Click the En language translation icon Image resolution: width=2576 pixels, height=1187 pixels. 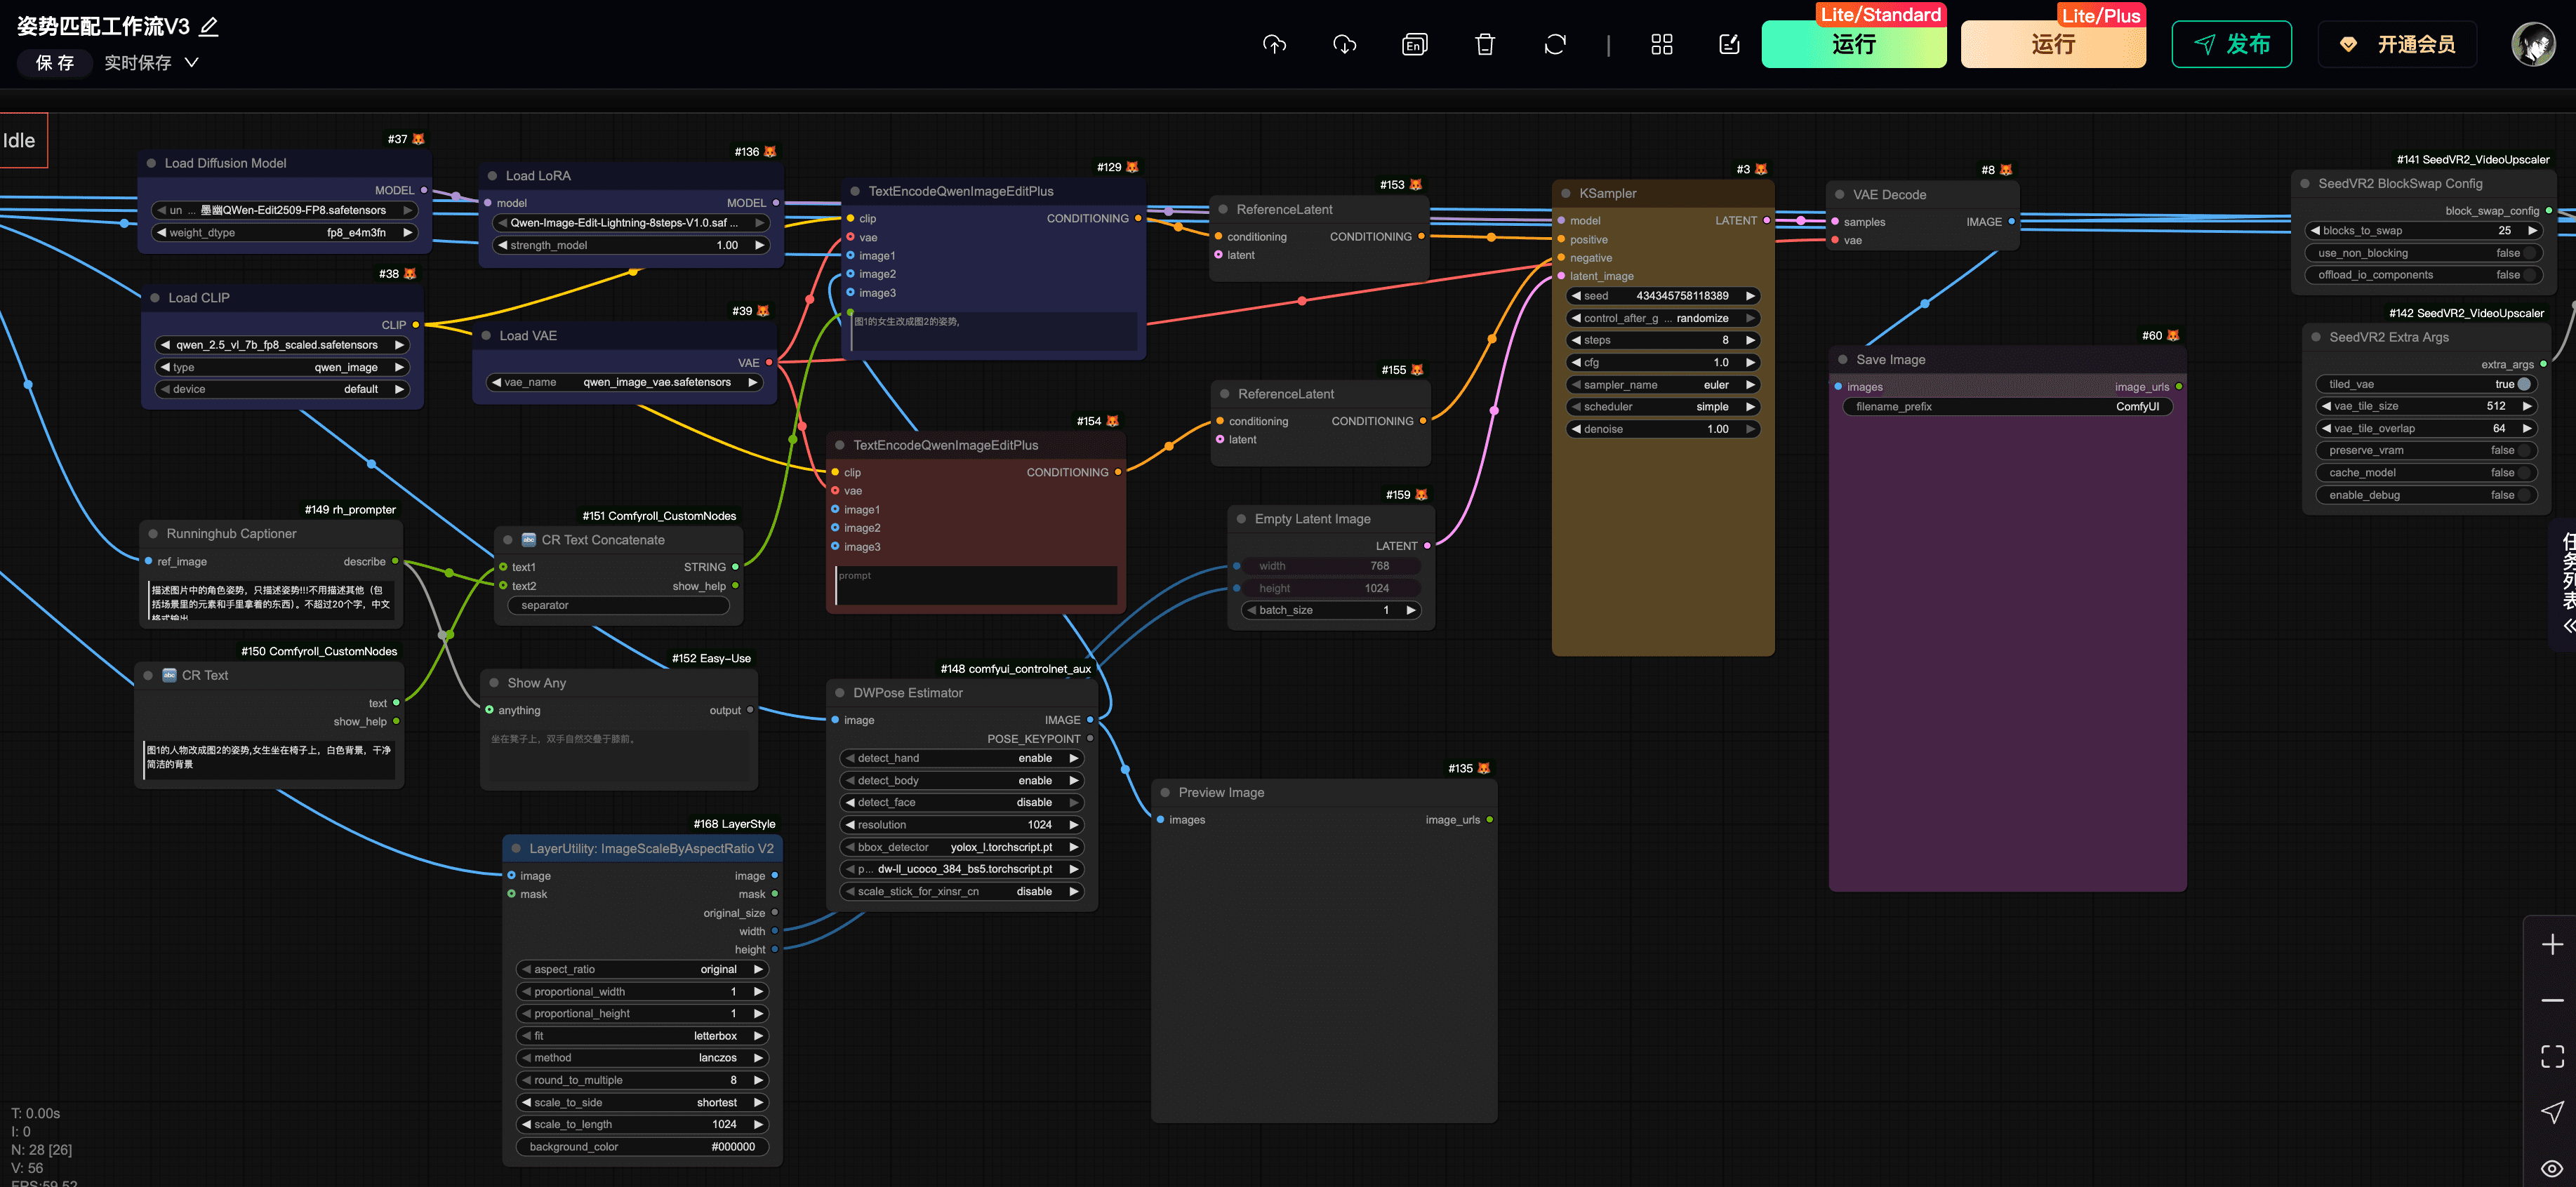[1414, 44]
